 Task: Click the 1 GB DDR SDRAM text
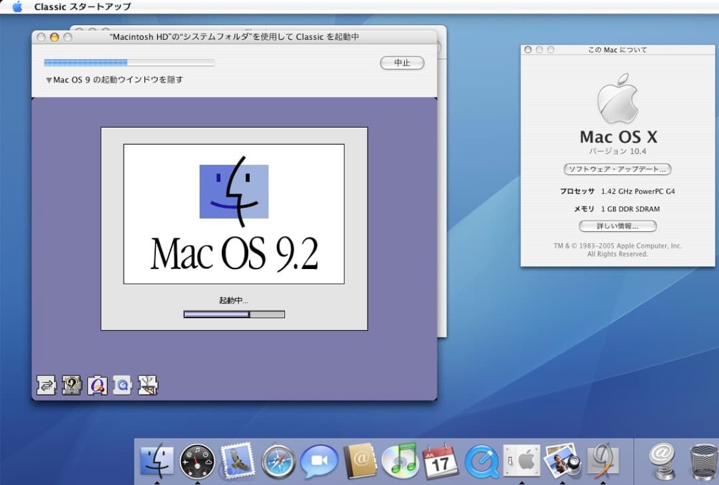[x=630, y=209]
